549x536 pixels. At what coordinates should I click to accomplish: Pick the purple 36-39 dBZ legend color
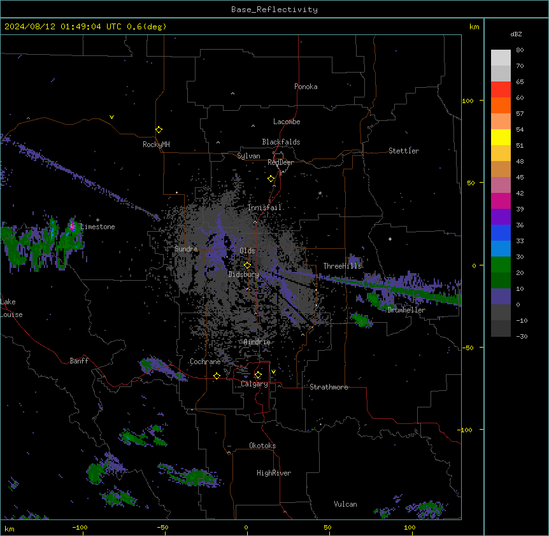[501, 217]
